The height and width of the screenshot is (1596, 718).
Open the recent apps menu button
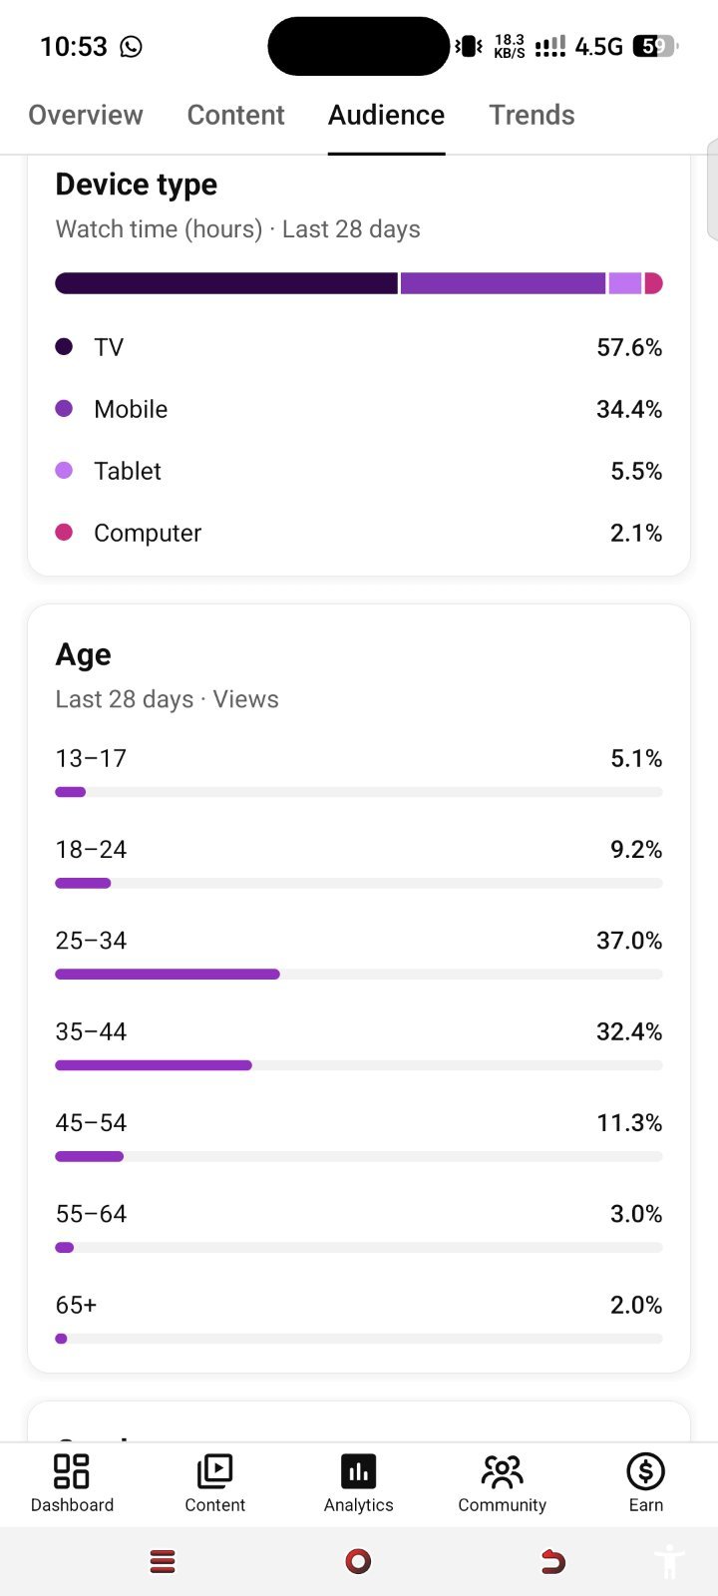(163, 1561)
